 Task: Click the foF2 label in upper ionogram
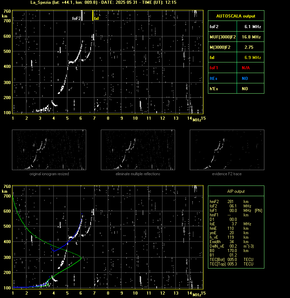76,19
